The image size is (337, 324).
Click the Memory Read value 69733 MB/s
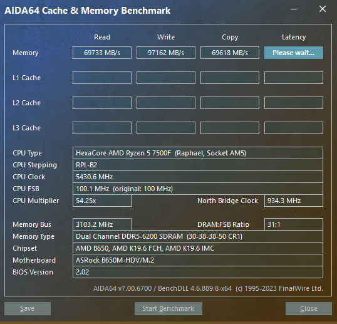[x=102, y=53]
